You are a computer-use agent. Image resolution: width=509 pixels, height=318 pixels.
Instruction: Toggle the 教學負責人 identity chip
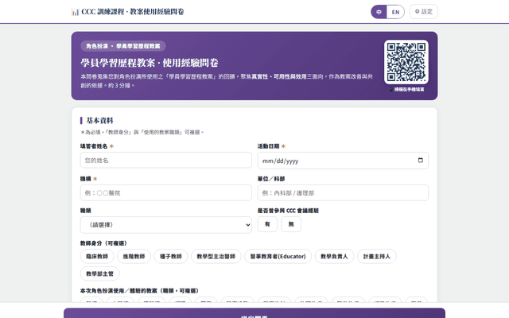[334, 256]
